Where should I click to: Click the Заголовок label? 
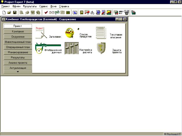[55, 37]
